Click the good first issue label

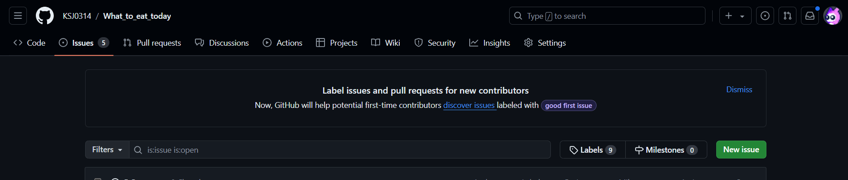568,106
